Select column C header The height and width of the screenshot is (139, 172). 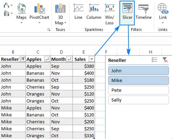(x=38, y=52)
